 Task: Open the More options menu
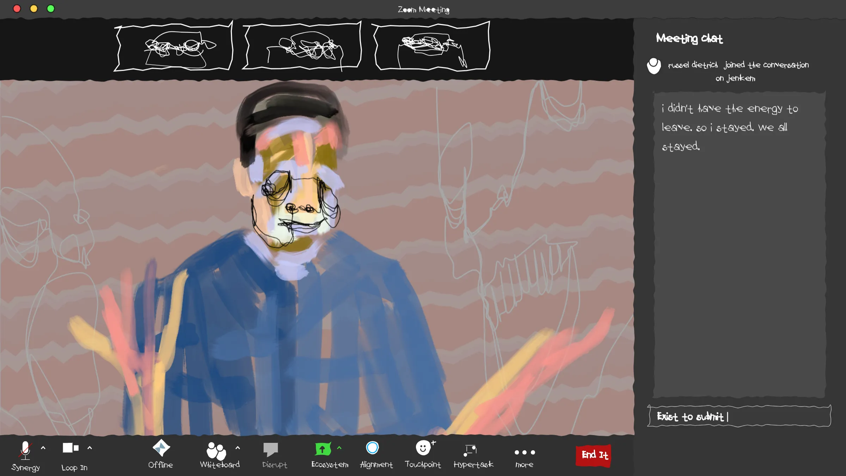tap(525, 452)
